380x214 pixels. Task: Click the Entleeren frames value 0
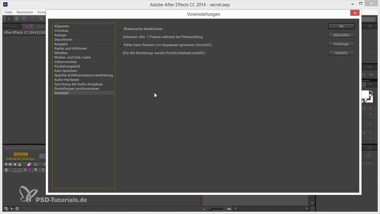(148, 37)
